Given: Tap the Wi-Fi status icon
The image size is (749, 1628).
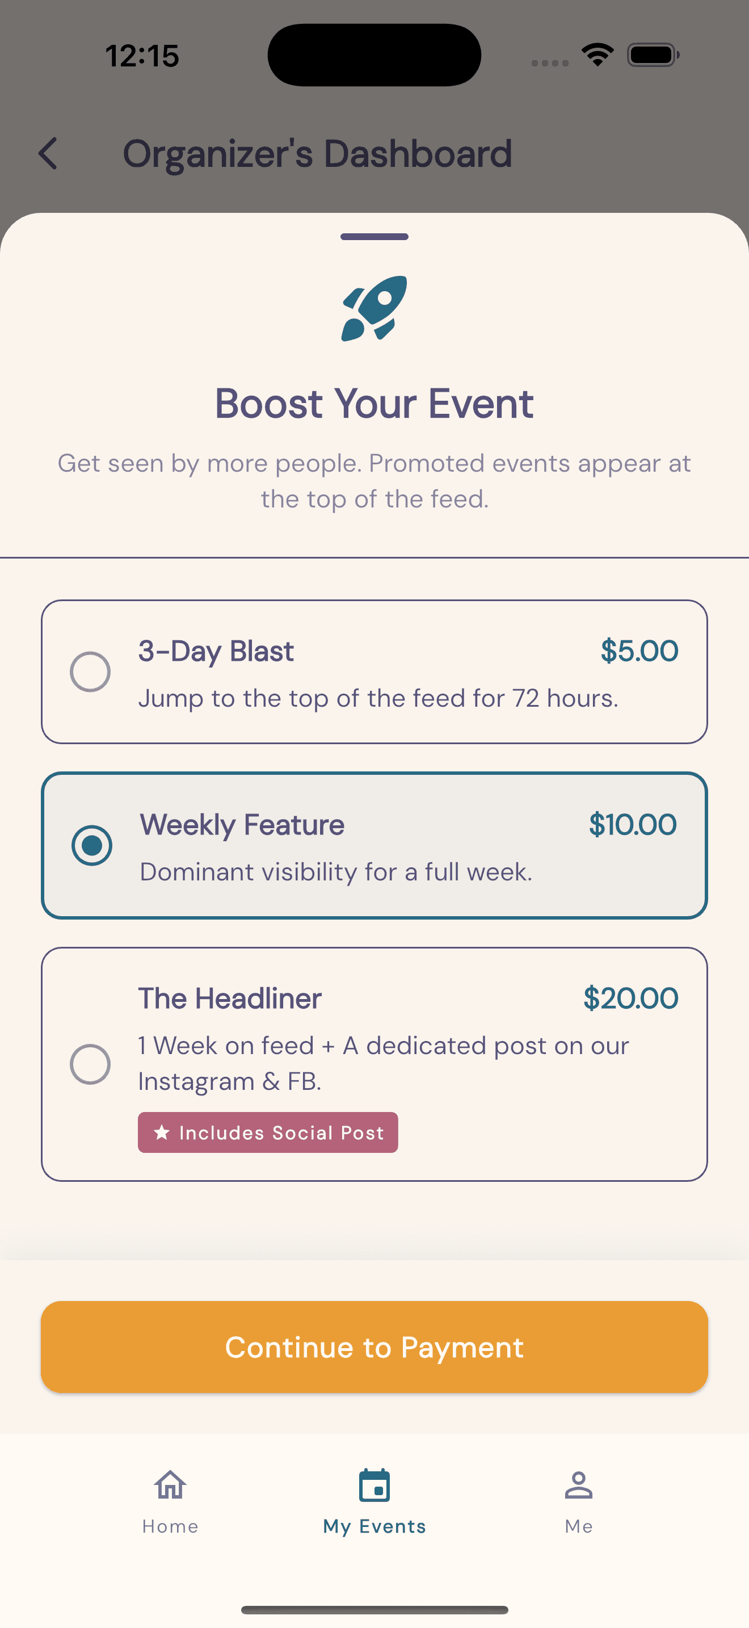Looking at the screenshot, I should click(597, 55).
